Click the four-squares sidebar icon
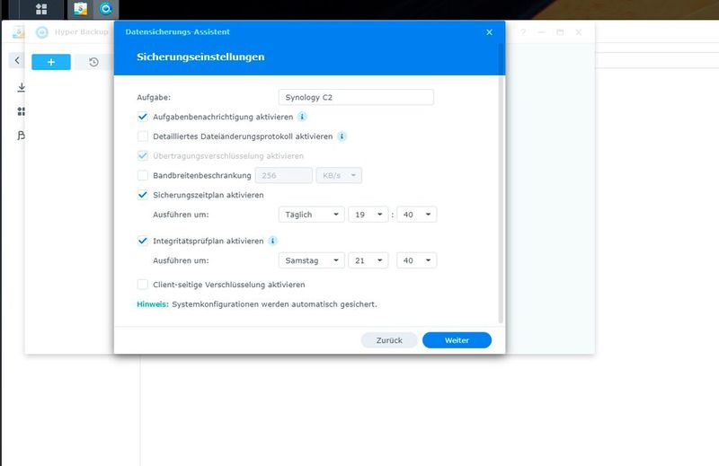This screenshot has height=466, width=719. (21, 111)
